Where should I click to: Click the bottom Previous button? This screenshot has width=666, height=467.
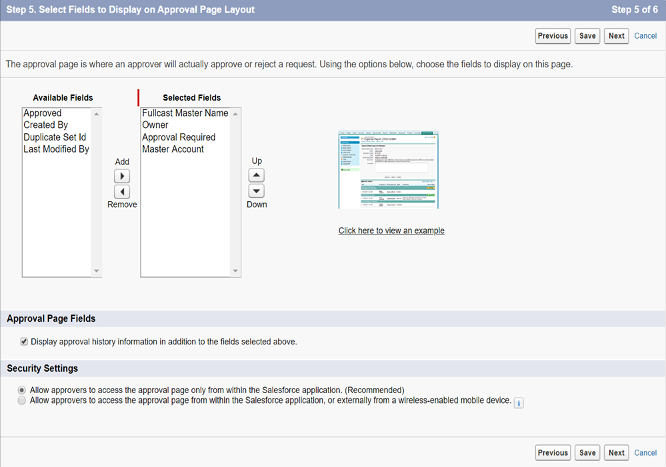point(553,452)
